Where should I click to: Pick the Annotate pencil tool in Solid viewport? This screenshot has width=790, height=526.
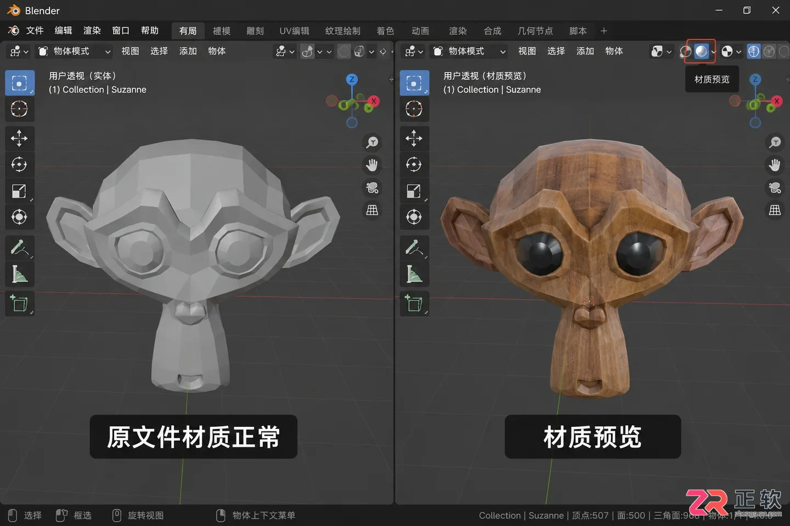(x=20, y=248)
